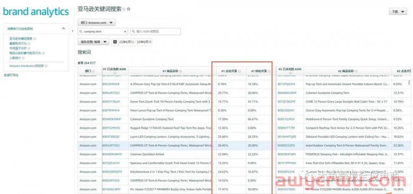The height and width of the screenshot is (194, 413).
Task: Select the 66.67% conversion share cell
Action: pyautogui.click(x=259, y=119)
